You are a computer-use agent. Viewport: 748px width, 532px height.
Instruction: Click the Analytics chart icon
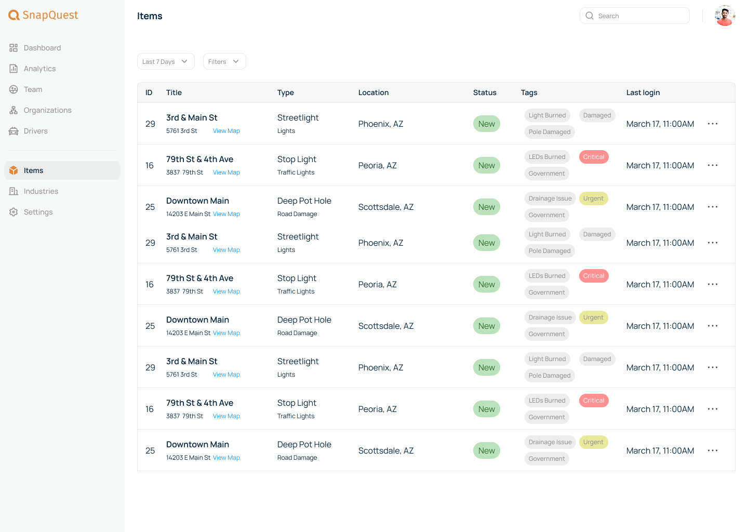[14, 69]
